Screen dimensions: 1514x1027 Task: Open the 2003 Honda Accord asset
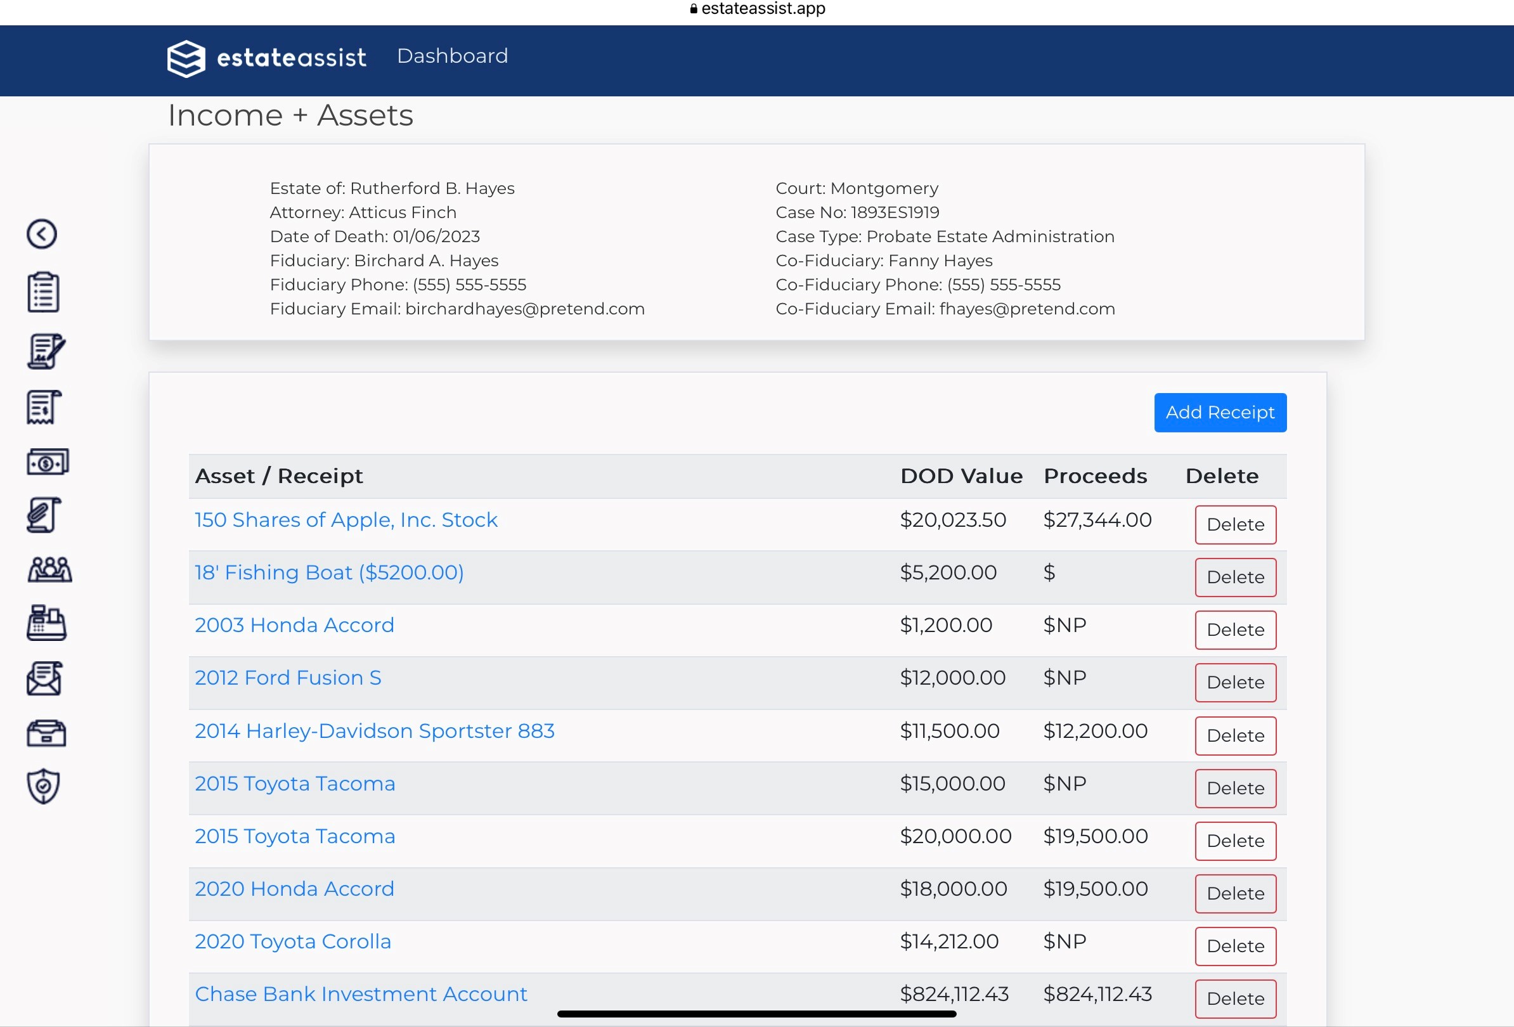(294, 625)
